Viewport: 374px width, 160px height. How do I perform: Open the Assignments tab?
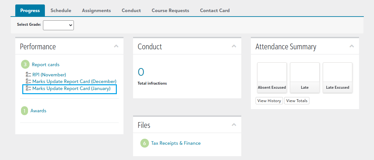point(96,10)
